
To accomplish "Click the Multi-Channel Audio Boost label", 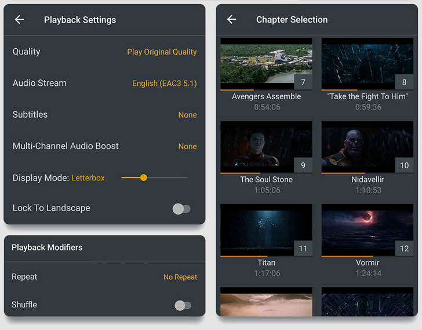I will click(66, 146).
